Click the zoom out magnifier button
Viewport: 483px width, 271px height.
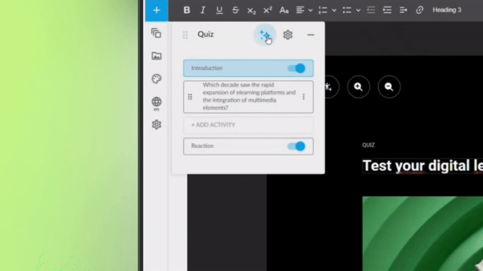pos(389,87)
